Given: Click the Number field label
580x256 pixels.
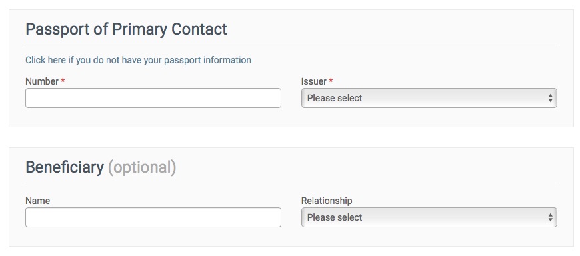Looking at the screenshot, I should [42, 81].
